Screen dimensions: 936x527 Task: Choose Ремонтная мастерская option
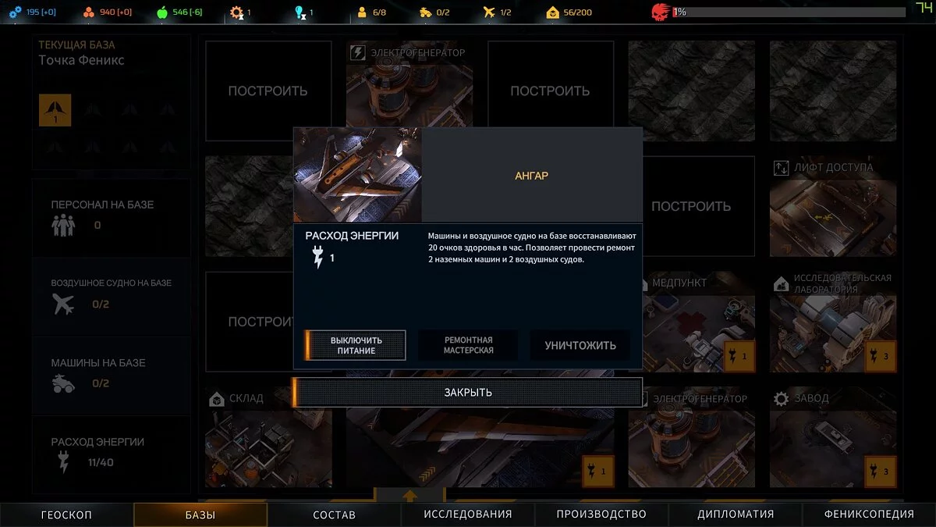pos(468,345)
